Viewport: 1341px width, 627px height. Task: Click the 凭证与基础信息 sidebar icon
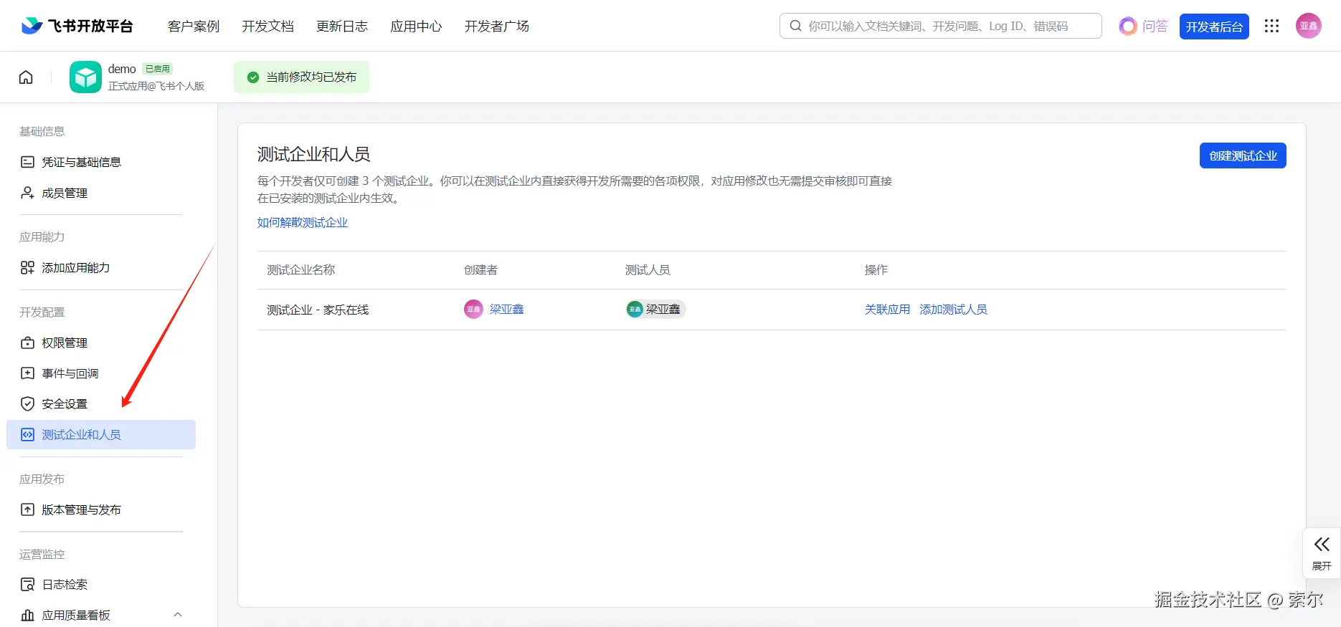click(x=27, y=162)
